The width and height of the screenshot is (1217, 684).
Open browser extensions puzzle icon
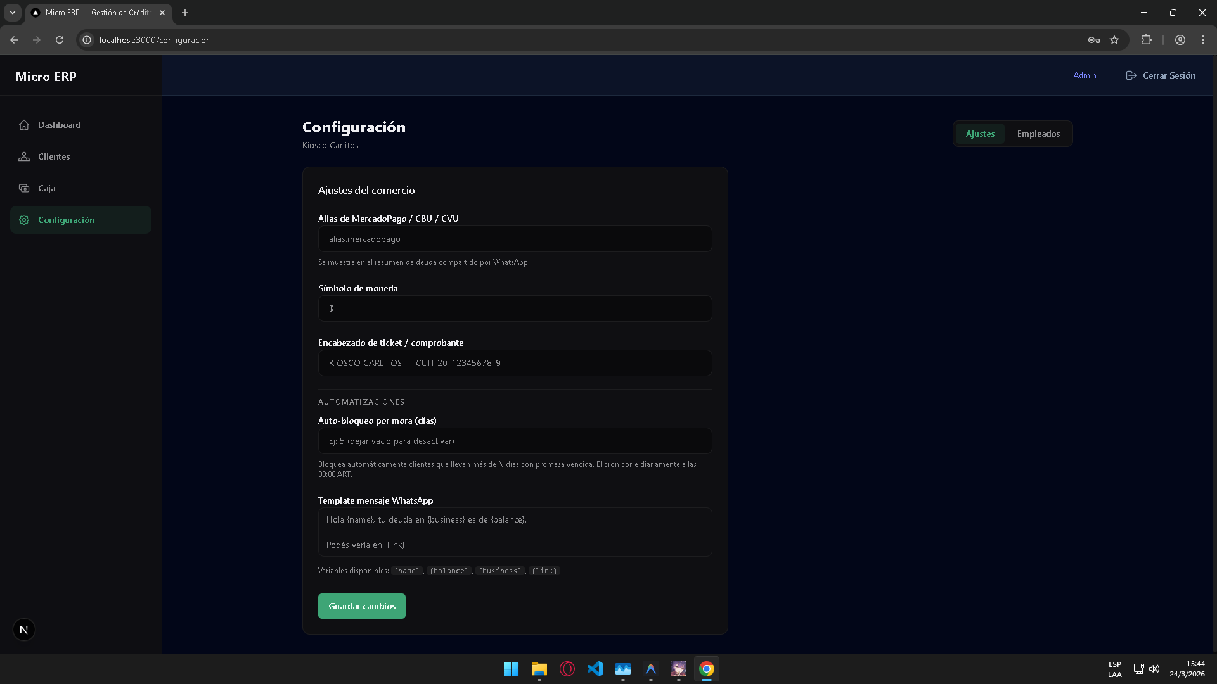pyautogui.click(x=1146, y=40)
